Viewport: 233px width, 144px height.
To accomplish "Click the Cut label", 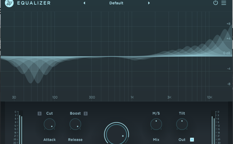I will tap(50, 113).
